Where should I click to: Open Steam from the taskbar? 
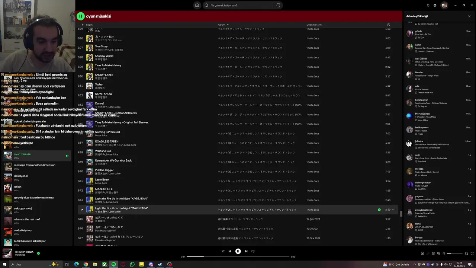[x=160, y=264]
